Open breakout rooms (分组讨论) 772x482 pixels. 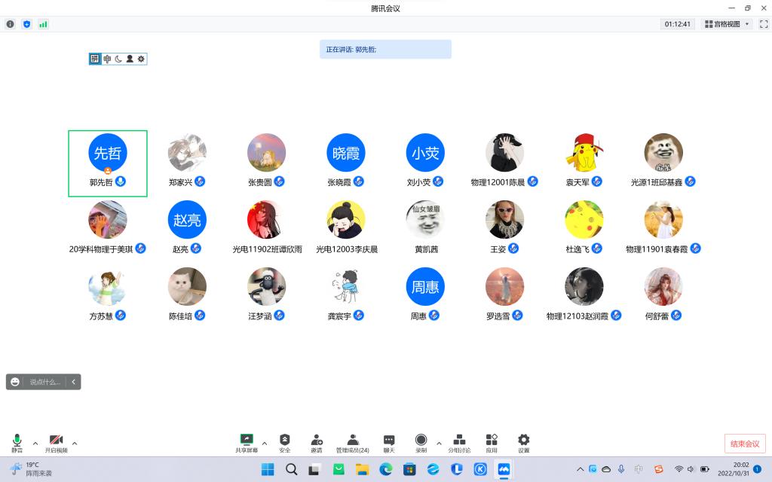[x=459, y=442]
